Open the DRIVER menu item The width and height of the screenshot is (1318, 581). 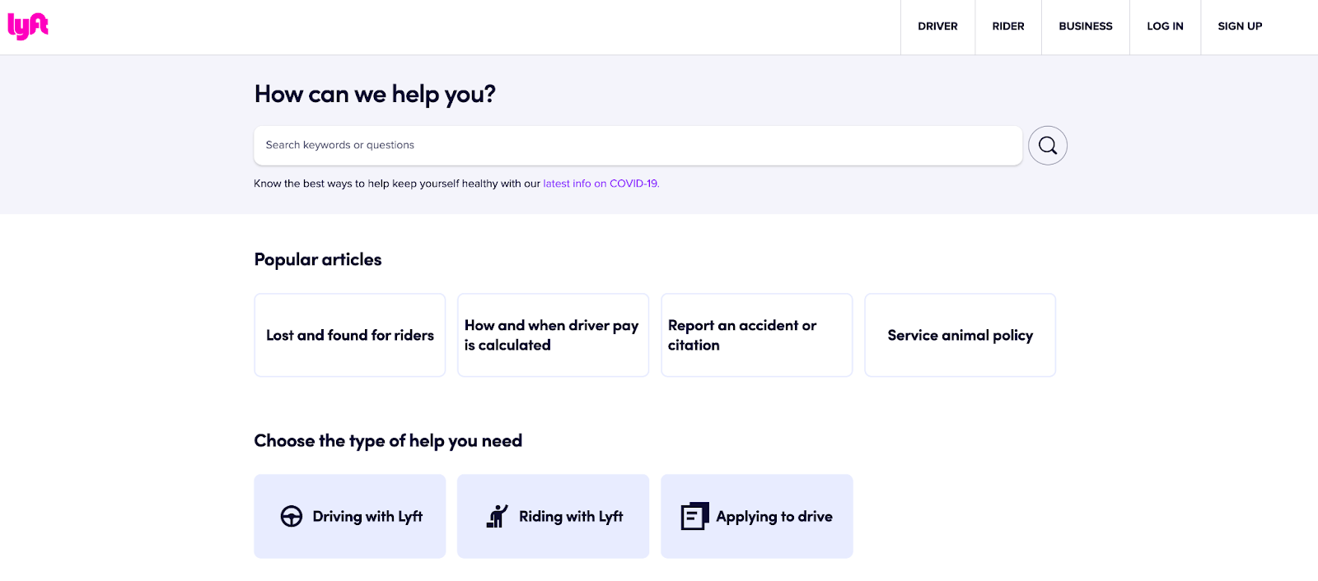pos(937,26)
